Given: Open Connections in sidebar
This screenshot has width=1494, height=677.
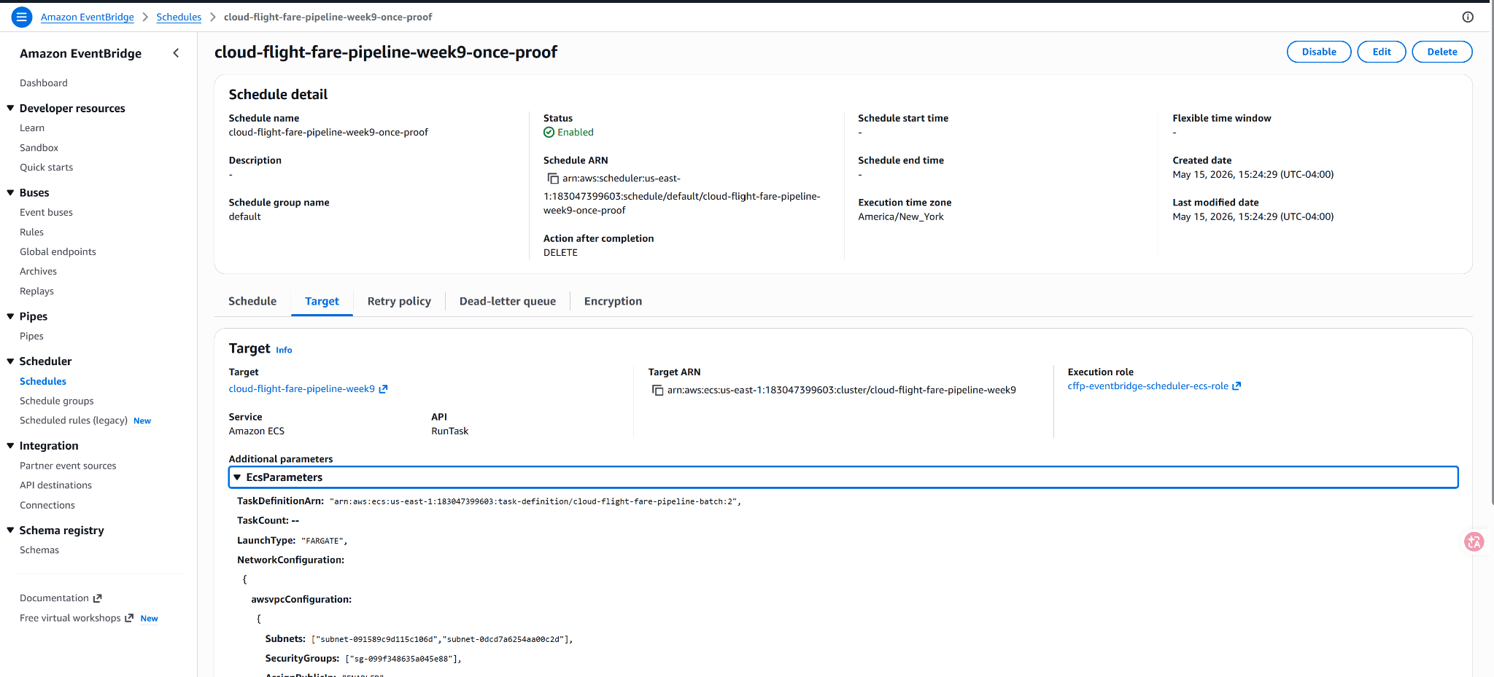Looking at the screenshot, I should [x=47, y=506].
